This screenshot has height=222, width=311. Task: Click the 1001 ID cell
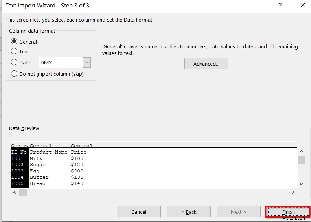coord(17,158)
